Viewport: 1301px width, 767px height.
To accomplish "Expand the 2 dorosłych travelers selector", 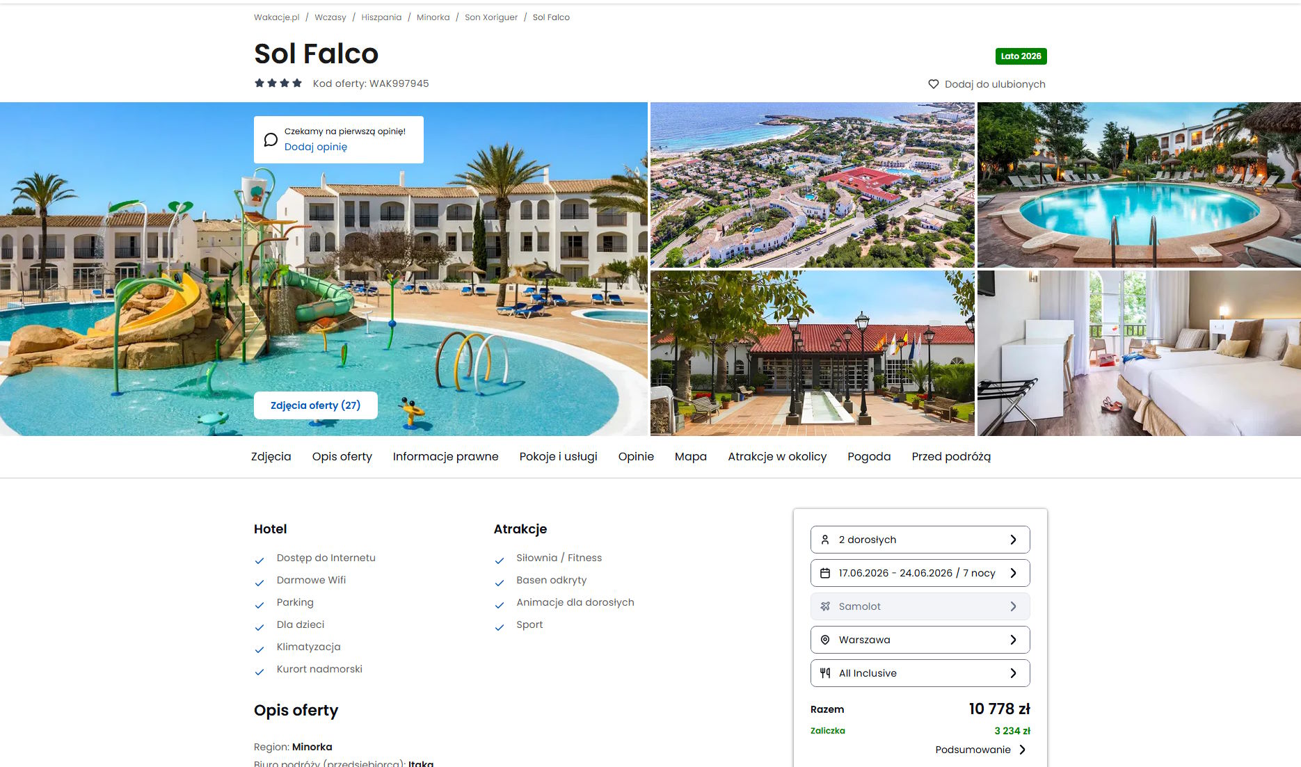I will 920,540.
